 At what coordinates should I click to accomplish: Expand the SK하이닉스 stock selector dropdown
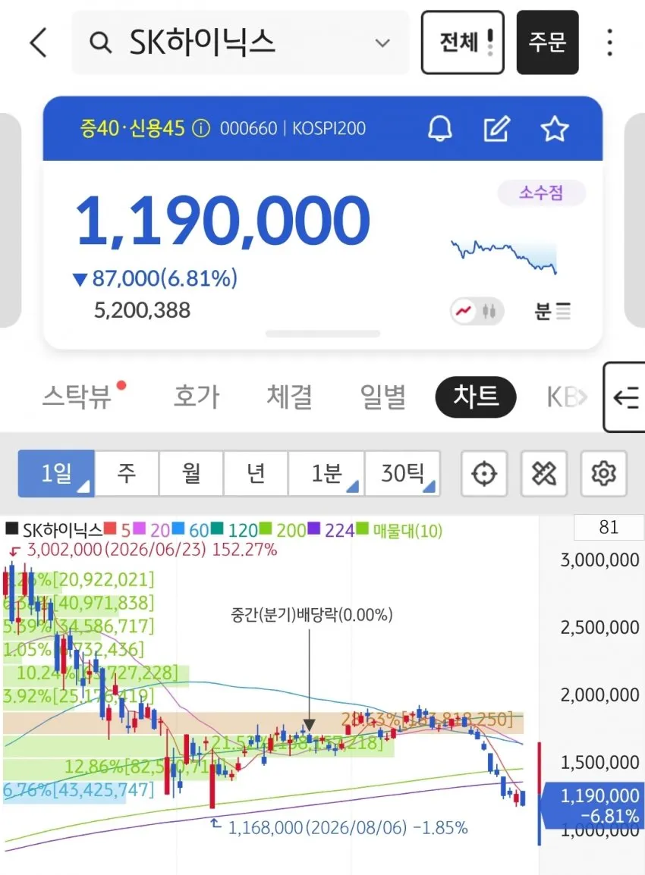tap(382, 43)
